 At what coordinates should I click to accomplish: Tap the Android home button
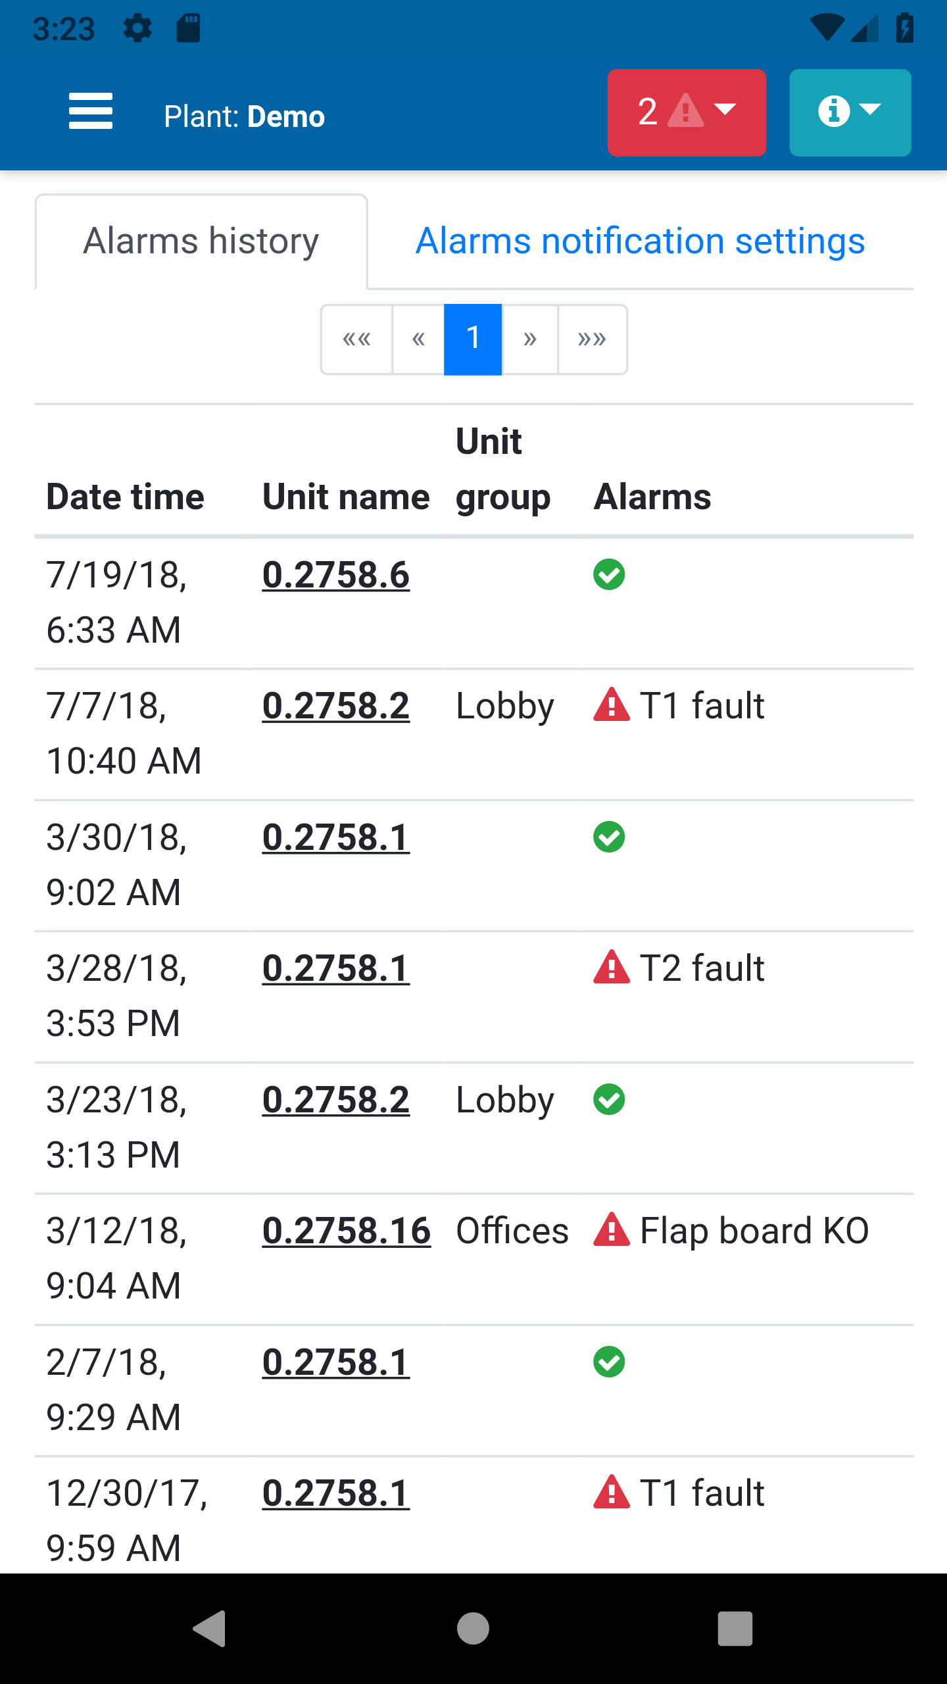pyautogui.click(x=473, y=1629)
